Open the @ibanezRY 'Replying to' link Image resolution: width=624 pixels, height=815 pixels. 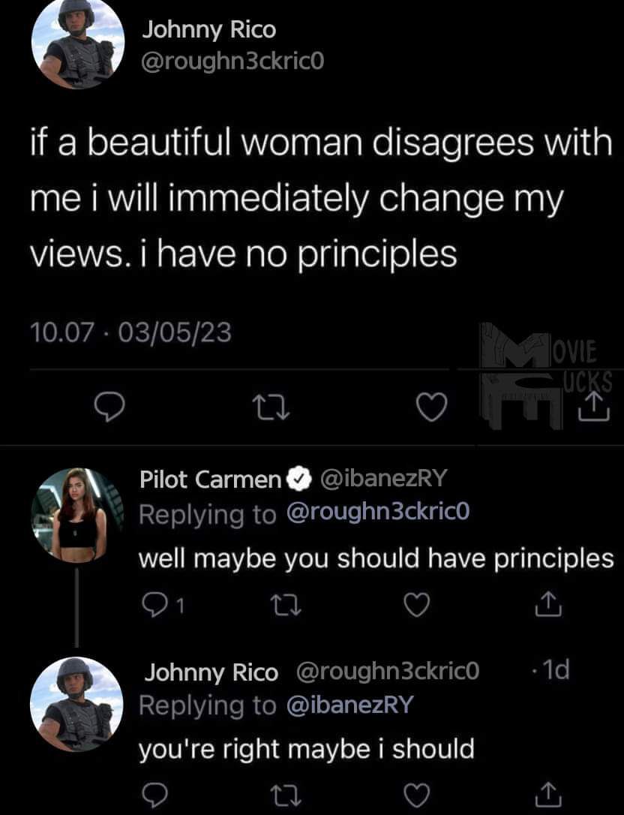(x=349, y=705)
